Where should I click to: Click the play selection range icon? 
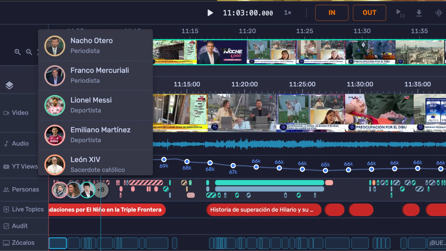click(400, 13)
